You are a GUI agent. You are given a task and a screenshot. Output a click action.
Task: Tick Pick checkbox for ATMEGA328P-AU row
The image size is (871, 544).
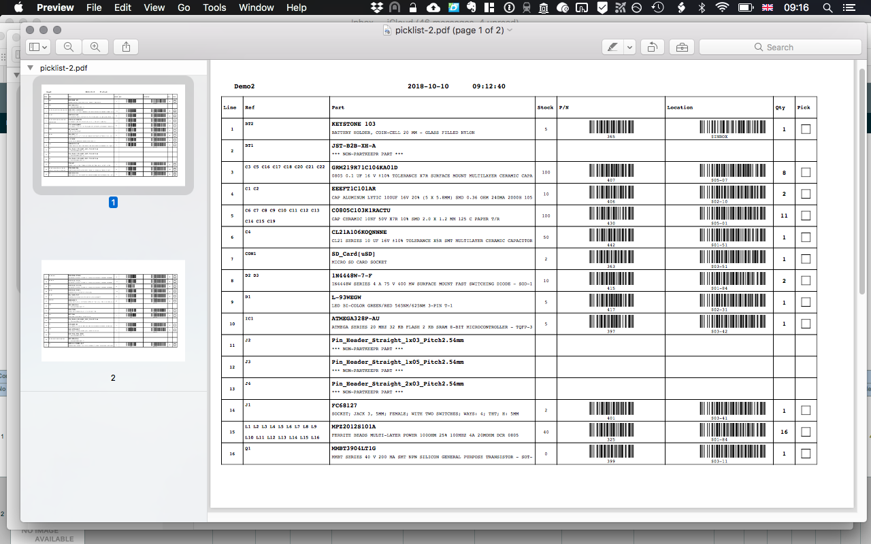tap(806, 324)
